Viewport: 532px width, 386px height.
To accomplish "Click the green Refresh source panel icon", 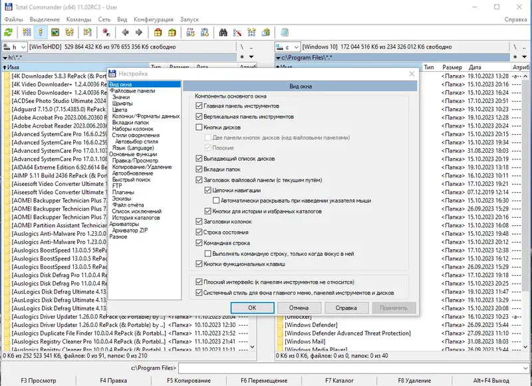I will 8,33.
